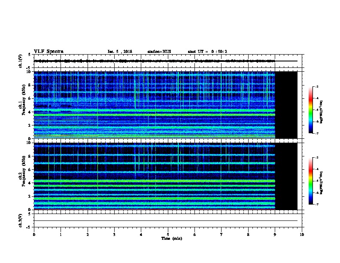340x263 pixels.
Task: Click the '9' tick on time axis
Action: [275, 234]
